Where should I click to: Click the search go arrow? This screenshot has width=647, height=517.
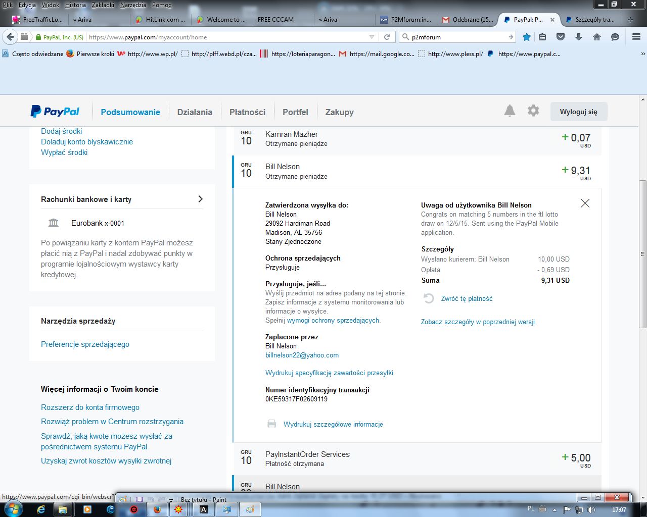(511, 37)
